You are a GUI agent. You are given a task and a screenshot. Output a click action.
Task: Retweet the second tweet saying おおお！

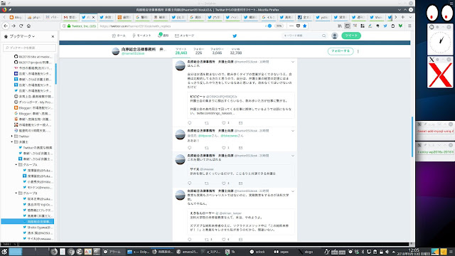click(207, 148)
